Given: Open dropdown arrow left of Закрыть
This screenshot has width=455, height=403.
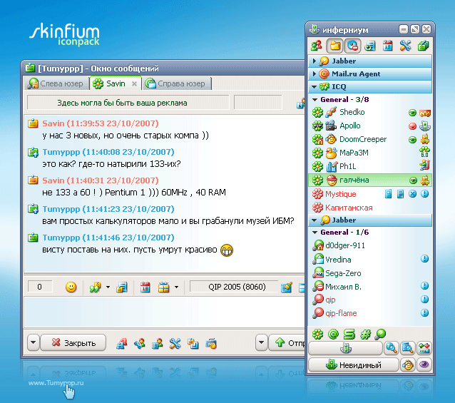Looking at the screenshot, I should point(33,343).
